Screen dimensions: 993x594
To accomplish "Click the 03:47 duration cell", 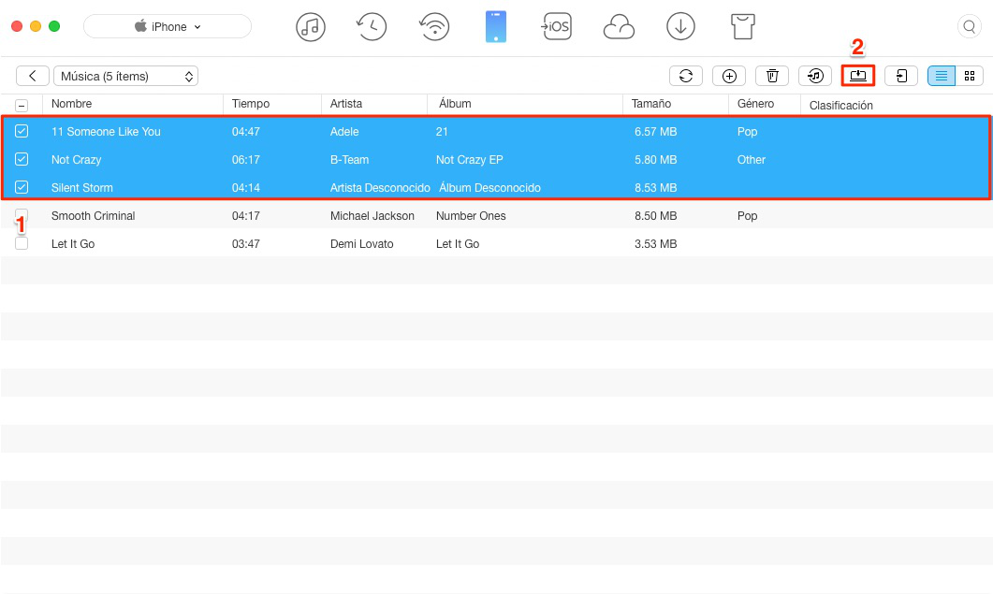I will pos(246,244).
